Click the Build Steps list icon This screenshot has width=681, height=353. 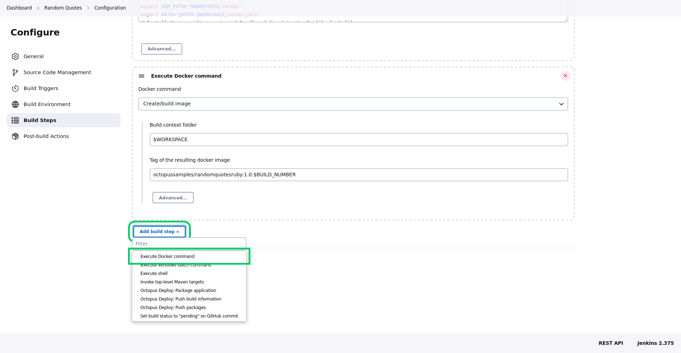tap(15, 120)
